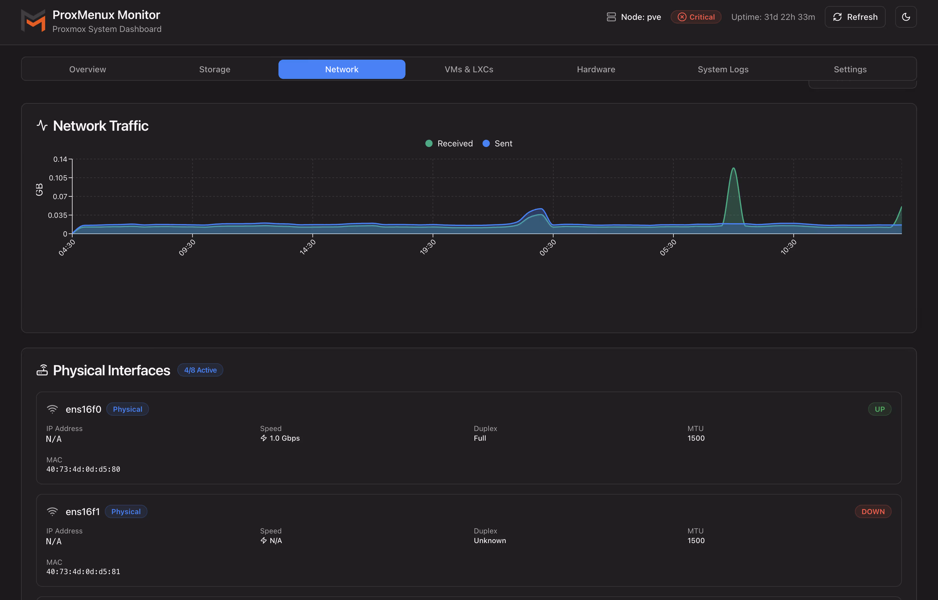Click the lightning bolt beside 1.0 Gbps
This screenshot has width=938, height=600.
click(x=264, y=438)
